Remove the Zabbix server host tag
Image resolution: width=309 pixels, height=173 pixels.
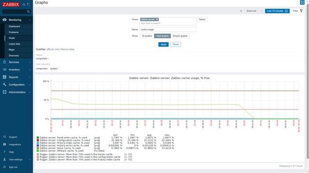pyautogui.click(x=157, y=19)
